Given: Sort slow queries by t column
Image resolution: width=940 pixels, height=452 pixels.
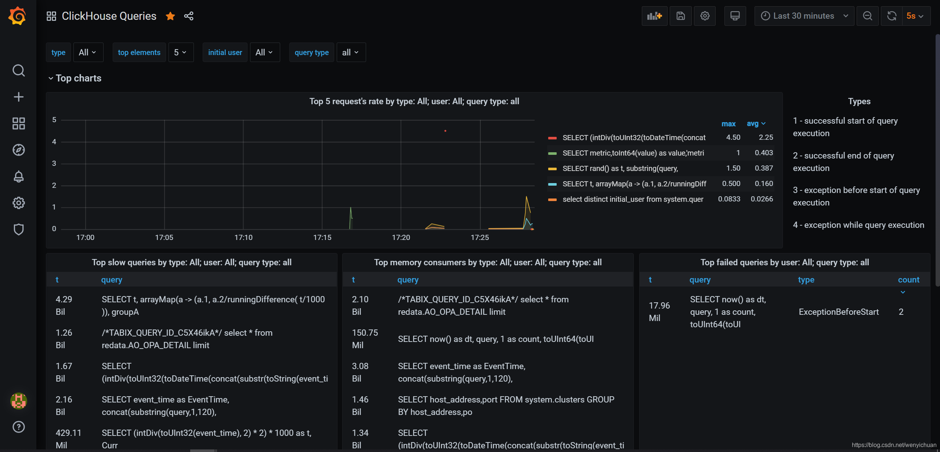Looking at the screenshot, I should pyautogui.click(x=57, y=280).
